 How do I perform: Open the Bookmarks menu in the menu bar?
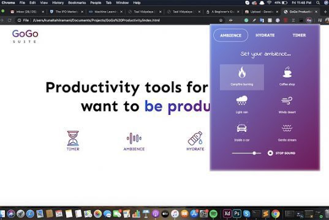77,2
